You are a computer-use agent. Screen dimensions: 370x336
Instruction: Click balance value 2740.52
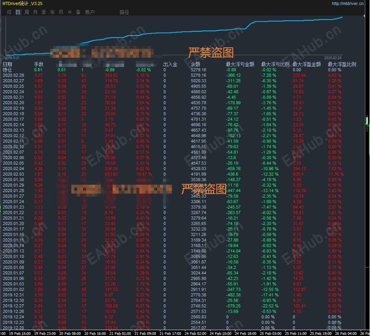coord(198,306)
